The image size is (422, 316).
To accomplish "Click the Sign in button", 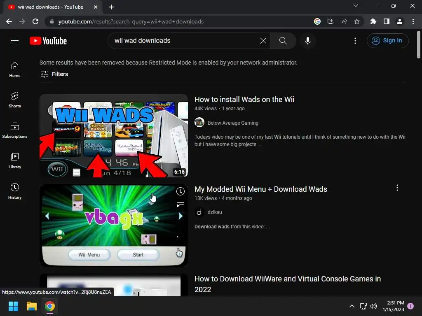I will (x=387, y=41).
